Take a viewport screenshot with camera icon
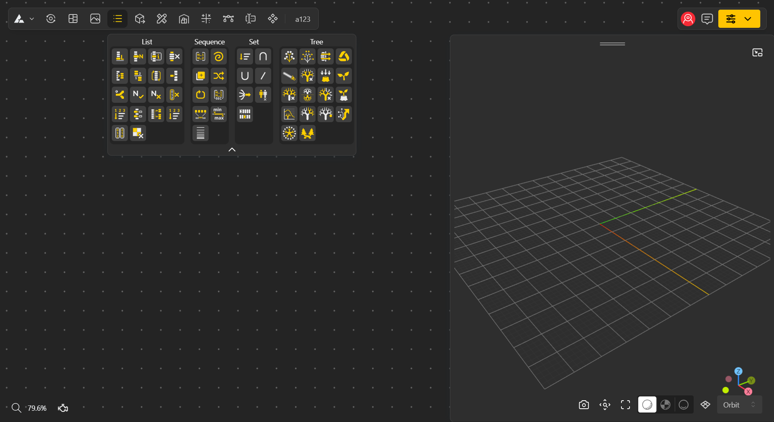The height and width of the screenshot is (422, 774). click(x=584, y=405)
